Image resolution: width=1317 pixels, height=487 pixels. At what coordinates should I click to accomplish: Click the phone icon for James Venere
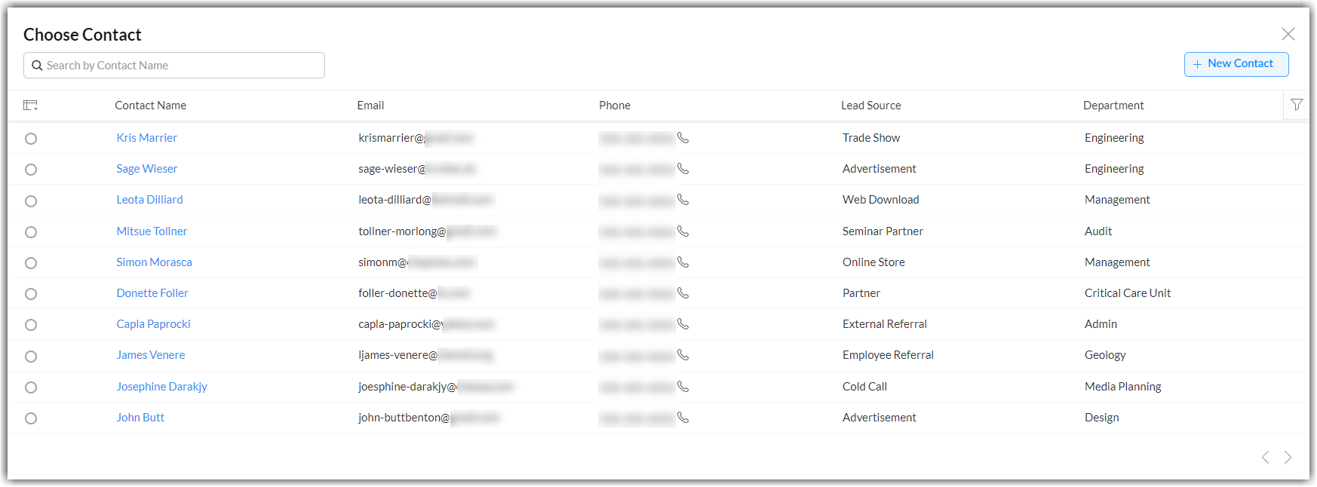[x=683, y=355]
